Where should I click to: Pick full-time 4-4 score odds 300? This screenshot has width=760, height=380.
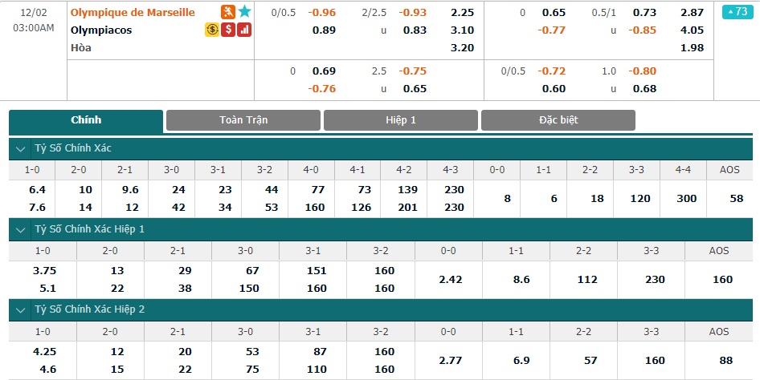685,199
